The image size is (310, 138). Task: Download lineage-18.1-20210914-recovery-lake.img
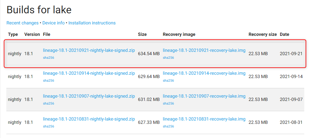(x=204, y=73)
